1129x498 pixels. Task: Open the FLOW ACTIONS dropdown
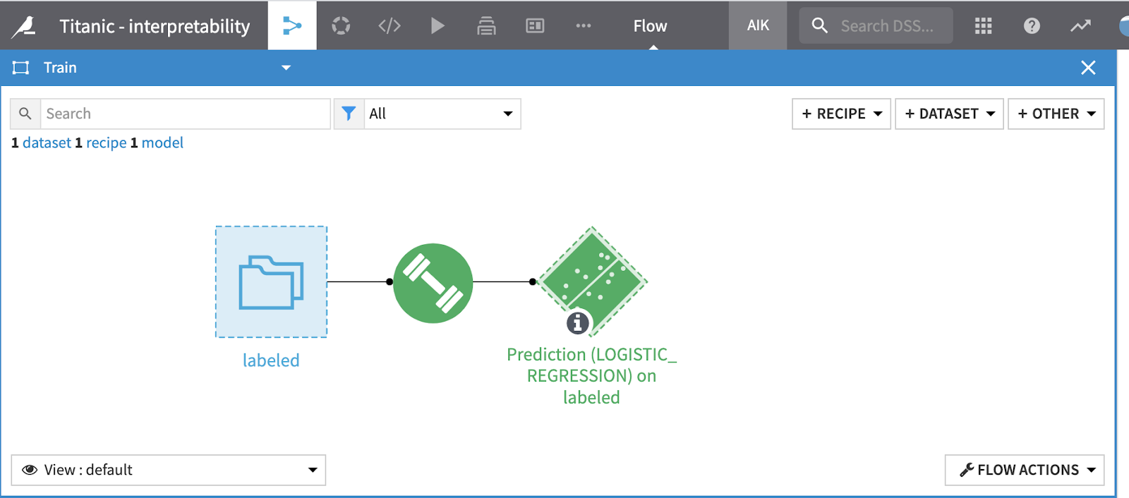tap(1025, 470)
